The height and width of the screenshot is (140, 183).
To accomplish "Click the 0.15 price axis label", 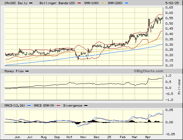I will pyautogui.click(x=169, y=61).
